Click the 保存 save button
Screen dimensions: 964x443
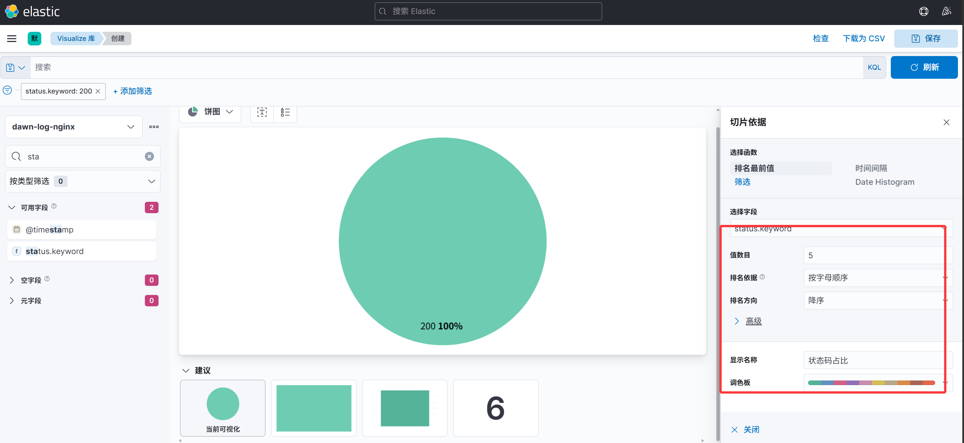[x=925, y=39]
